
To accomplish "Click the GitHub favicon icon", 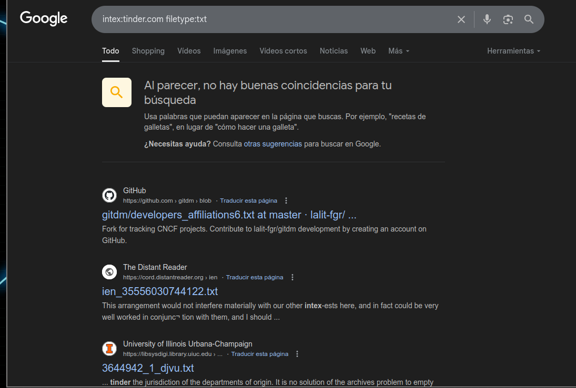I will [x=109, y=195].
